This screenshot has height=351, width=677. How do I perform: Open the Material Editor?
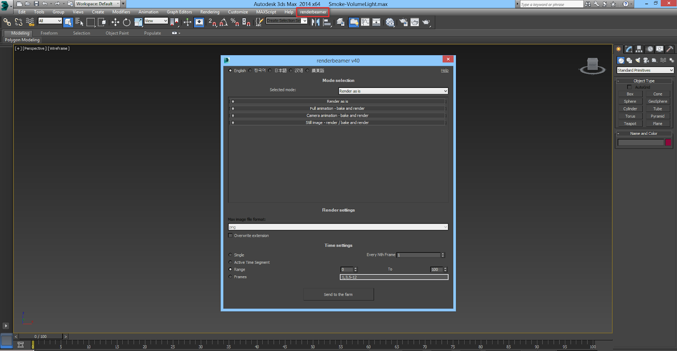[390, 22]
